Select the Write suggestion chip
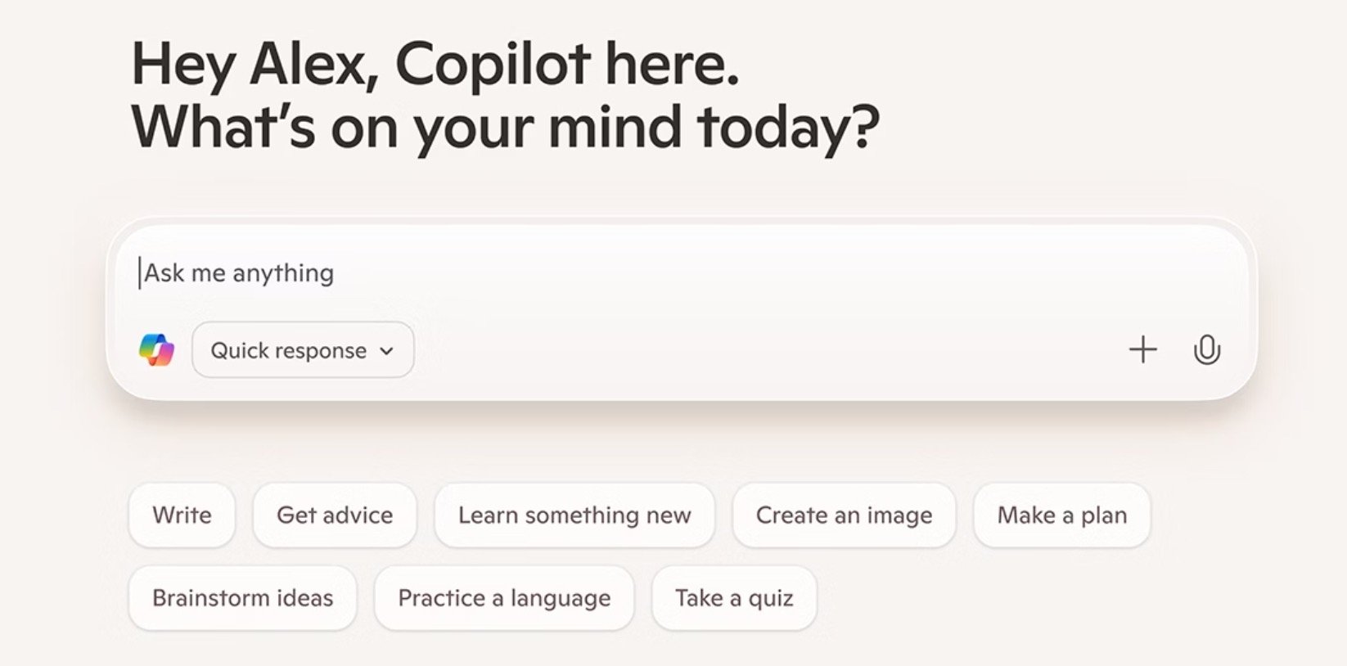 click(182, 515)
